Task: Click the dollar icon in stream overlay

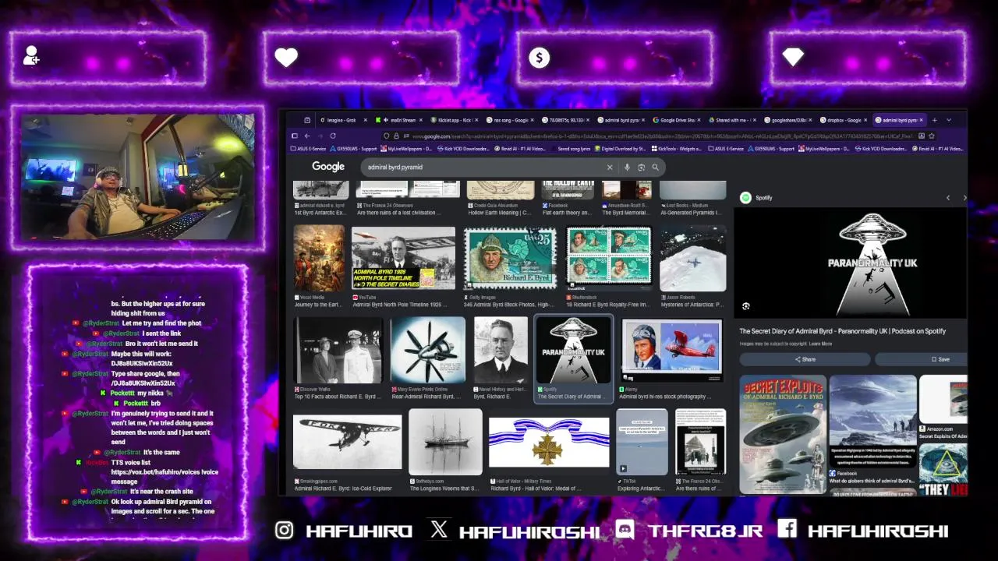Action: (x=540, y=57)
